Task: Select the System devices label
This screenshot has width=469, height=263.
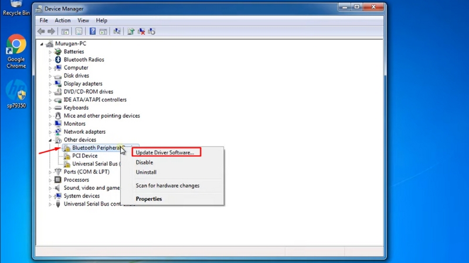Action: pos(81,196)
